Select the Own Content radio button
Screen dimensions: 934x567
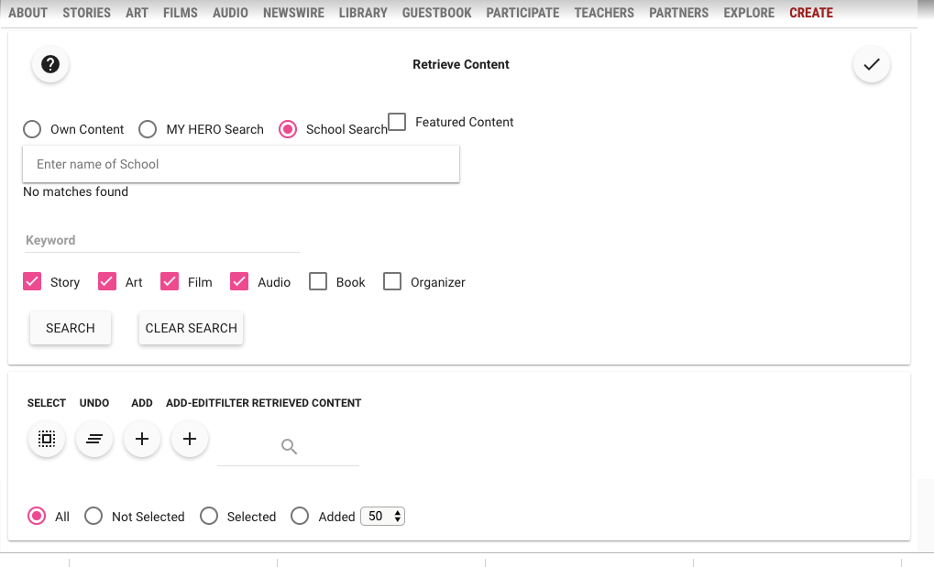coord(32,129)
